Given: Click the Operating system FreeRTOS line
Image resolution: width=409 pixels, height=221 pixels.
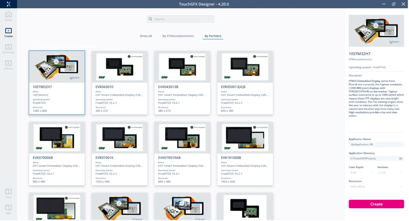Looking at the screenshot, I should tap(367, 67).
